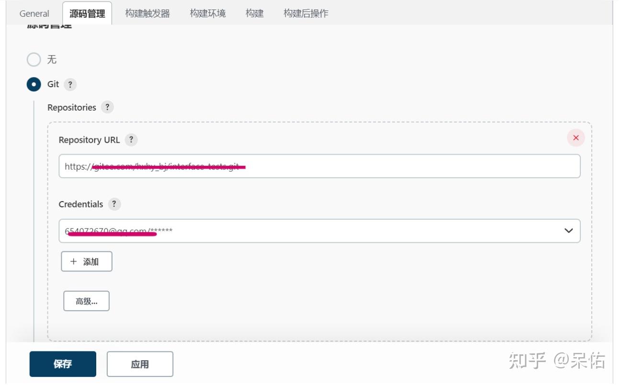Select the Git radio button
This screenshot has width=621, height=385.
[x=34, y=85]
